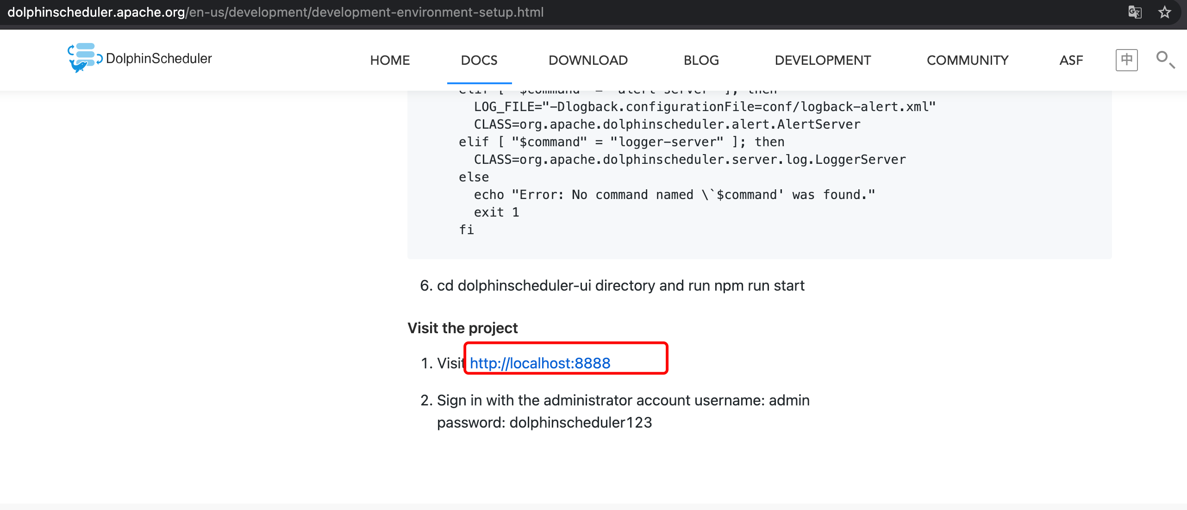Click the LoggerServer CLASS code line
The height and width of the screenshot is (510, 1187).
coord(689,160)
